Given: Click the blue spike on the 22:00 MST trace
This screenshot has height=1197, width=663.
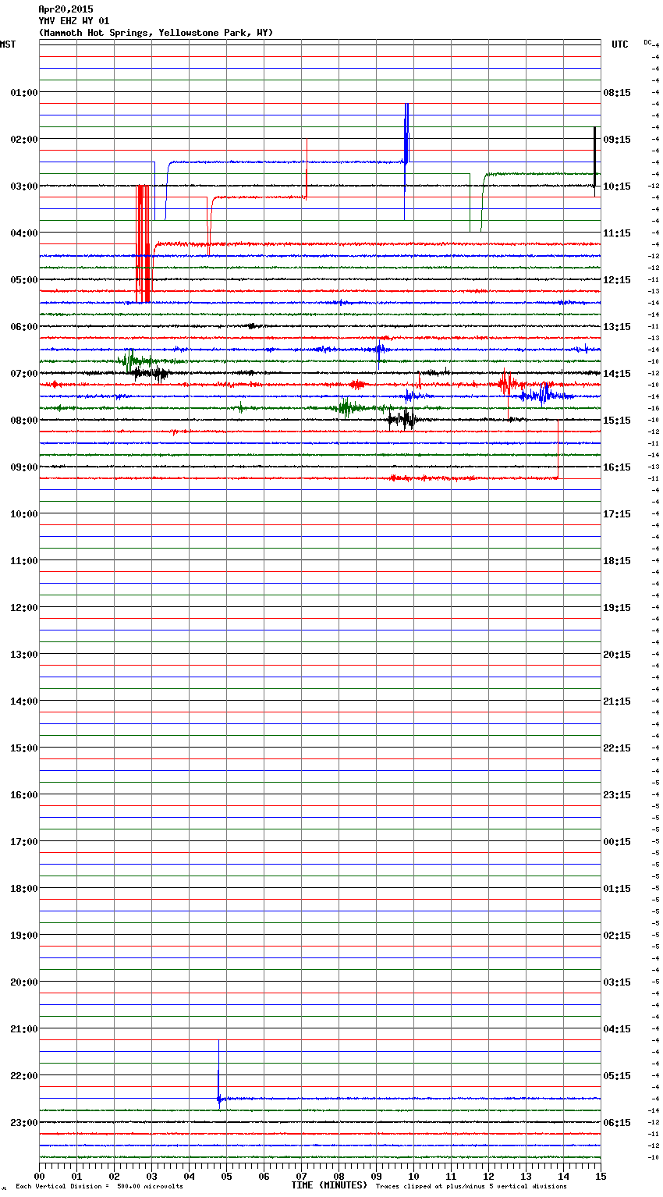Looking at the screenshot, I should pos(218,1073).
